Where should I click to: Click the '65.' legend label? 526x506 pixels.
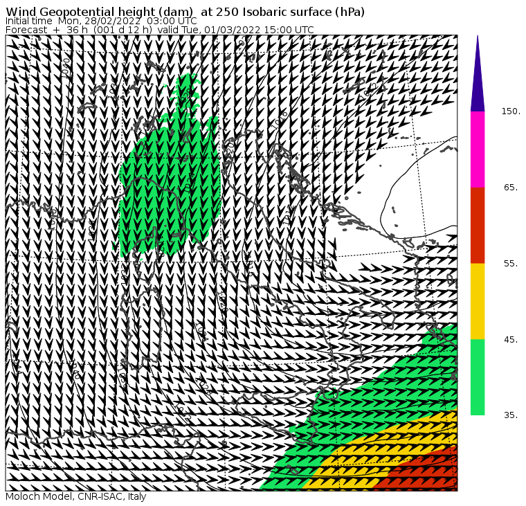511,188
